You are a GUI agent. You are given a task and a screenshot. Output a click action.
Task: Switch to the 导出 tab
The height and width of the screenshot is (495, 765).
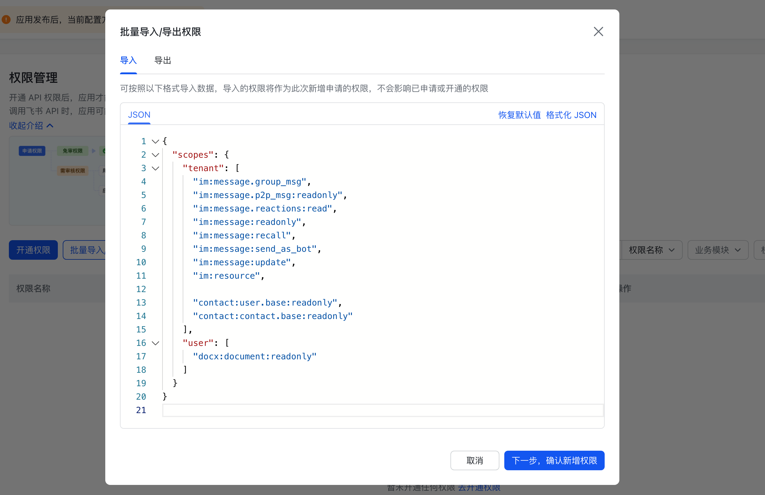pos(163,61)
